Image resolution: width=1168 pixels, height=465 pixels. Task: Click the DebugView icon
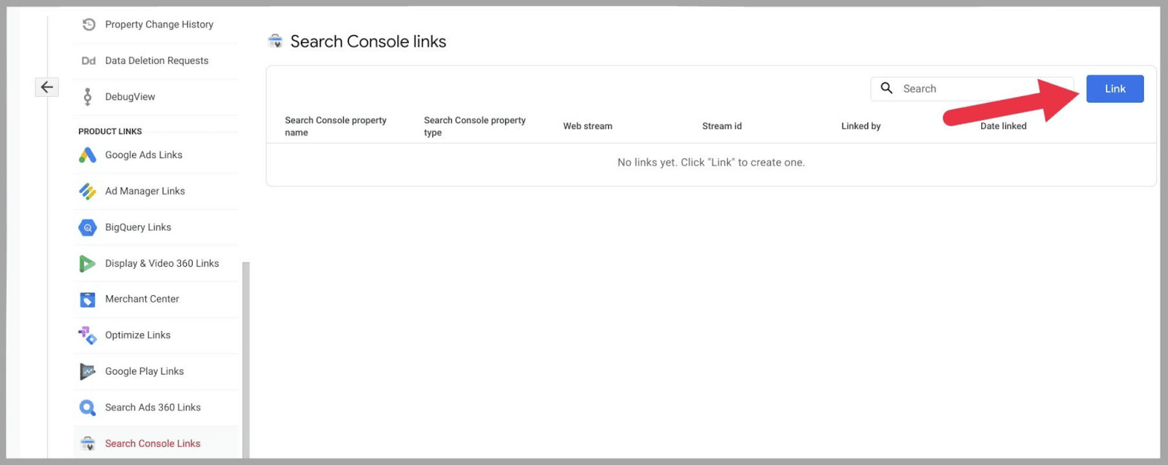[88, 97]
